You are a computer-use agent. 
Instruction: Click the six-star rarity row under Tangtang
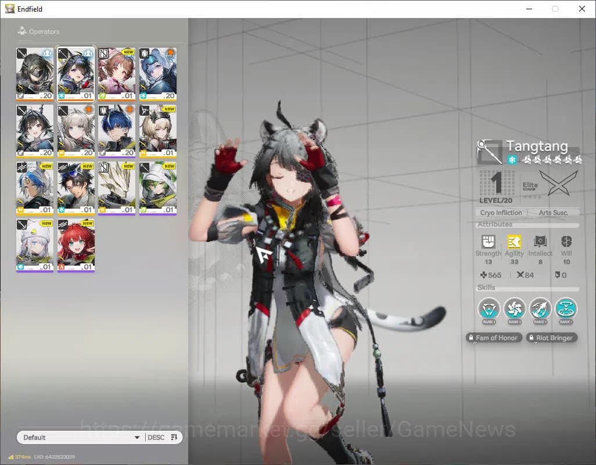551,160
